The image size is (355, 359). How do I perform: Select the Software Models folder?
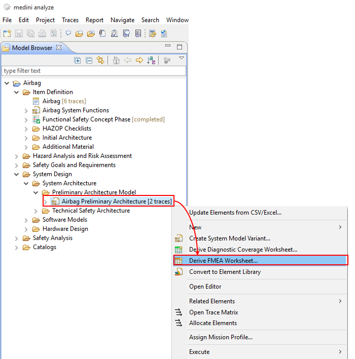coord(65,220)
